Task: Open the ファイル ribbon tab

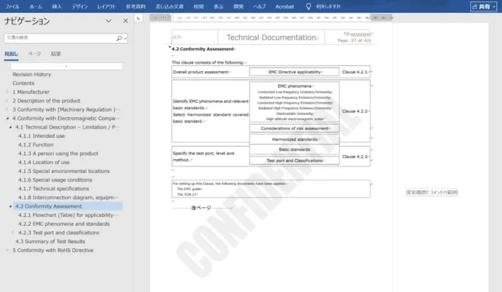Action: [x=12, y=7]
